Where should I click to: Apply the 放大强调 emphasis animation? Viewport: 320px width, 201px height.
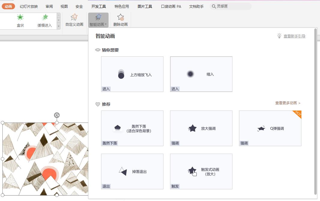201,128
